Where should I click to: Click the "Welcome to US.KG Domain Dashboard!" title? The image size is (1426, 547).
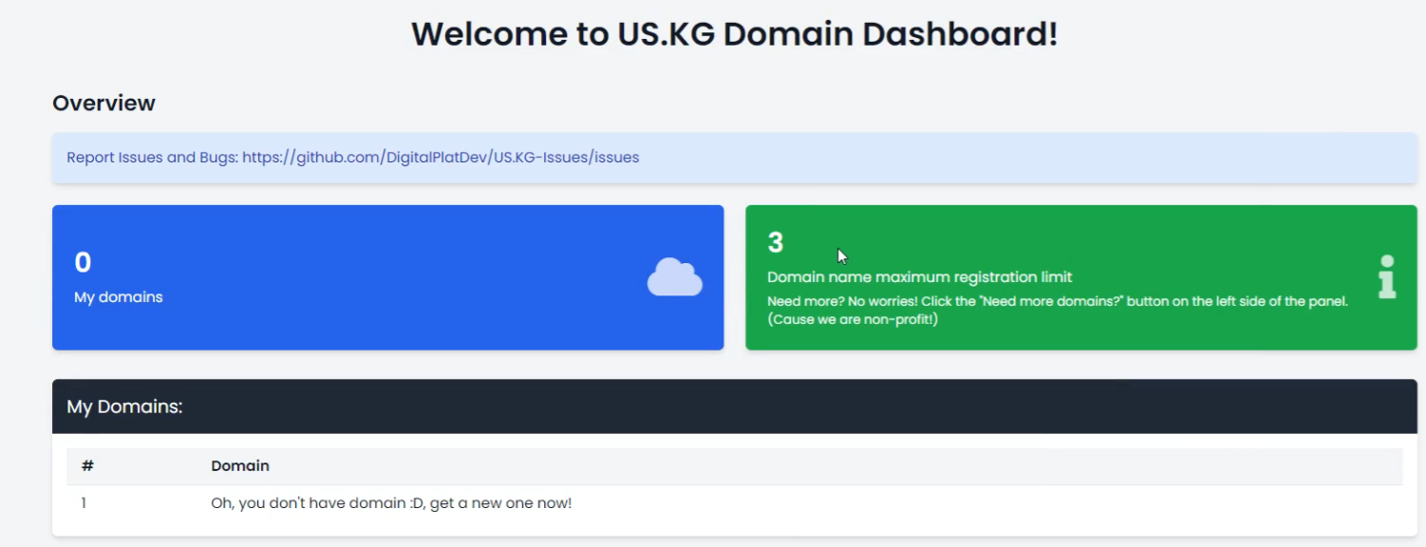tap(734, 34)
